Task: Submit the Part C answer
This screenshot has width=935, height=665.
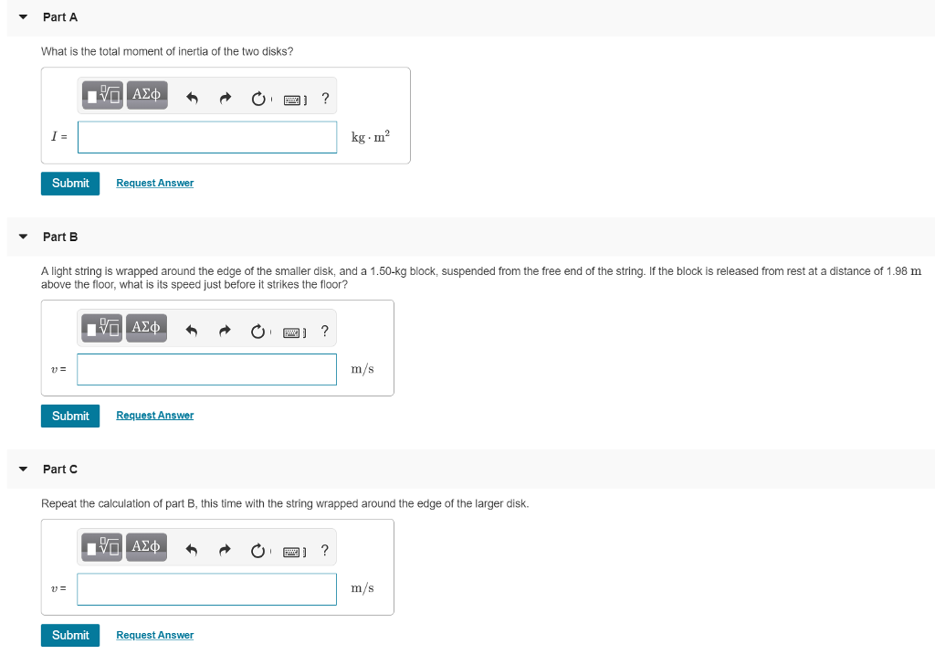Action: [70, 634]
